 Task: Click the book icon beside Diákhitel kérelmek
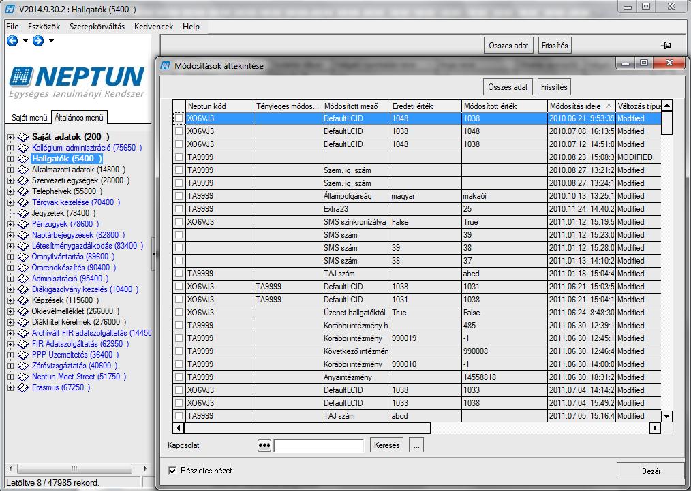coord(23,322)
